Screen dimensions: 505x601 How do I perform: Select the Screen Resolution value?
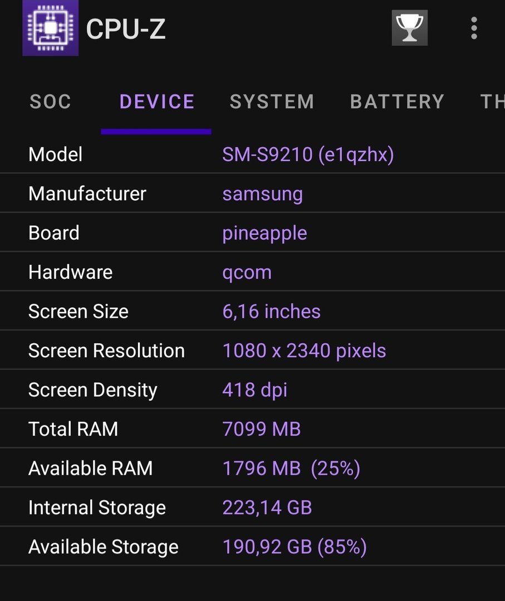[304, 351]
